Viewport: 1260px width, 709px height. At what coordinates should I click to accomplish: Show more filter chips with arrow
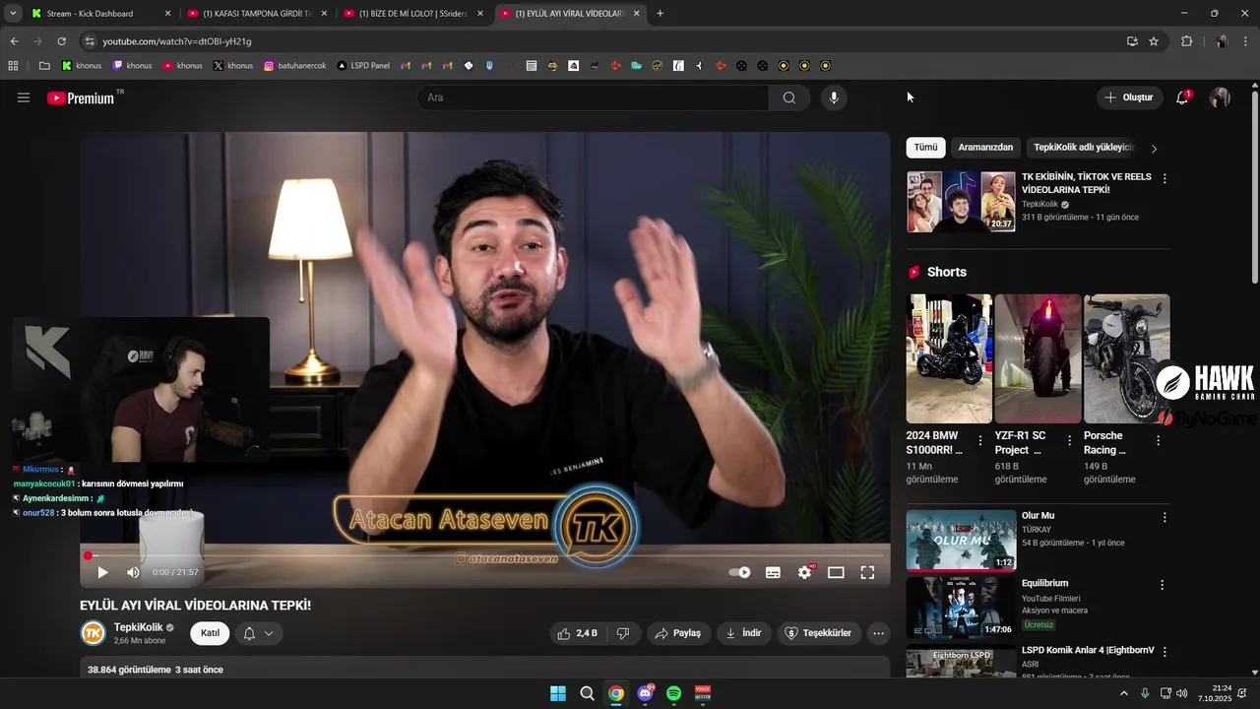[1154, 149]
